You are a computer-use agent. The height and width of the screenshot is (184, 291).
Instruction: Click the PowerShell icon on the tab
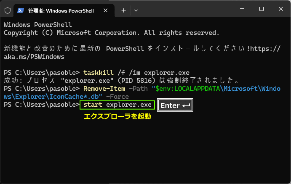click(x=21, y=11)
